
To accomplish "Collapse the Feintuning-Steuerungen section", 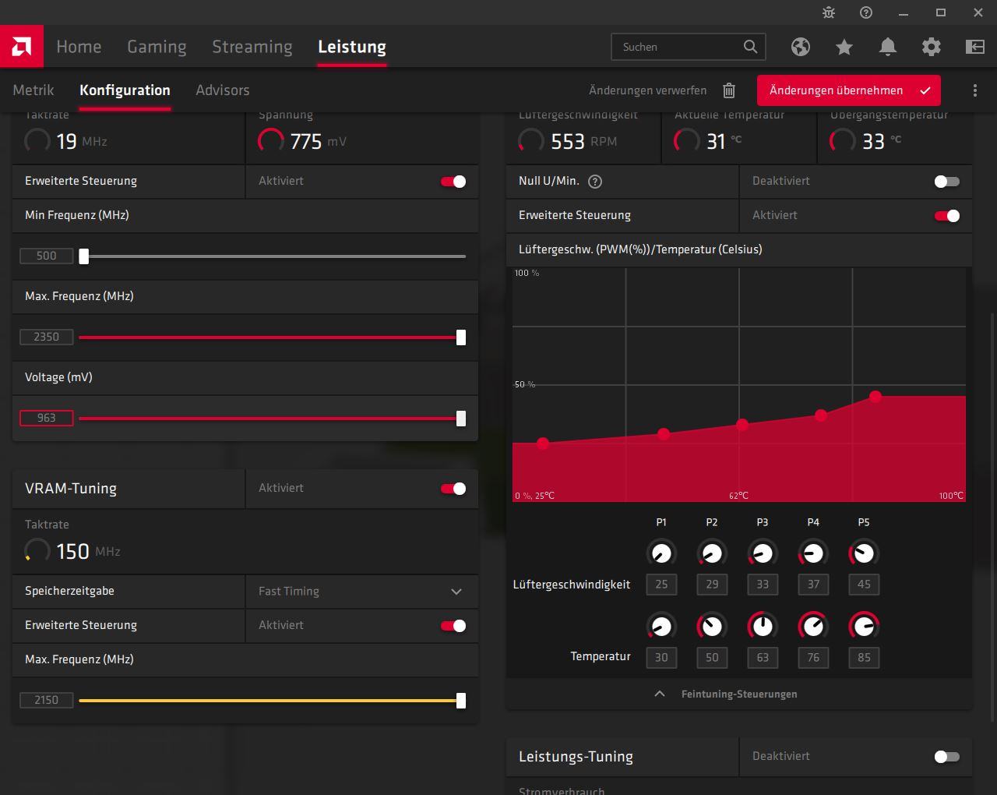I will (738, 694).
